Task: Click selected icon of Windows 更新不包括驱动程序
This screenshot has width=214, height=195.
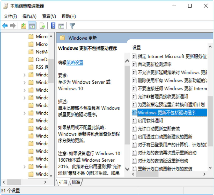Action: [134, 113]
